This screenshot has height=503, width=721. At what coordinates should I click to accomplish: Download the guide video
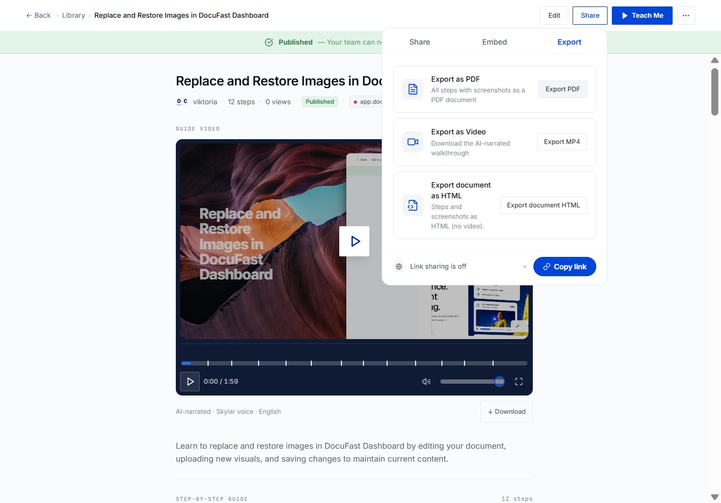click(506, 412)
